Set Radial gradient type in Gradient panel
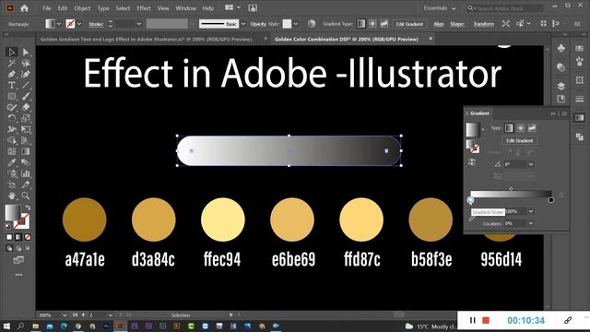The width and height of the screenshot is (590, 332). (520, 128)
